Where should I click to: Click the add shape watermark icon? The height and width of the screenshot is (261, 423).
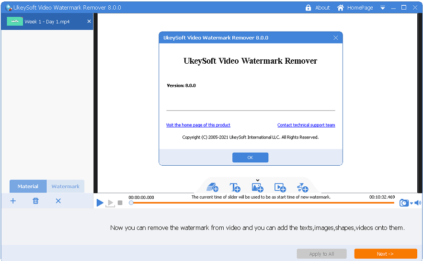click(x=302, y=187)
